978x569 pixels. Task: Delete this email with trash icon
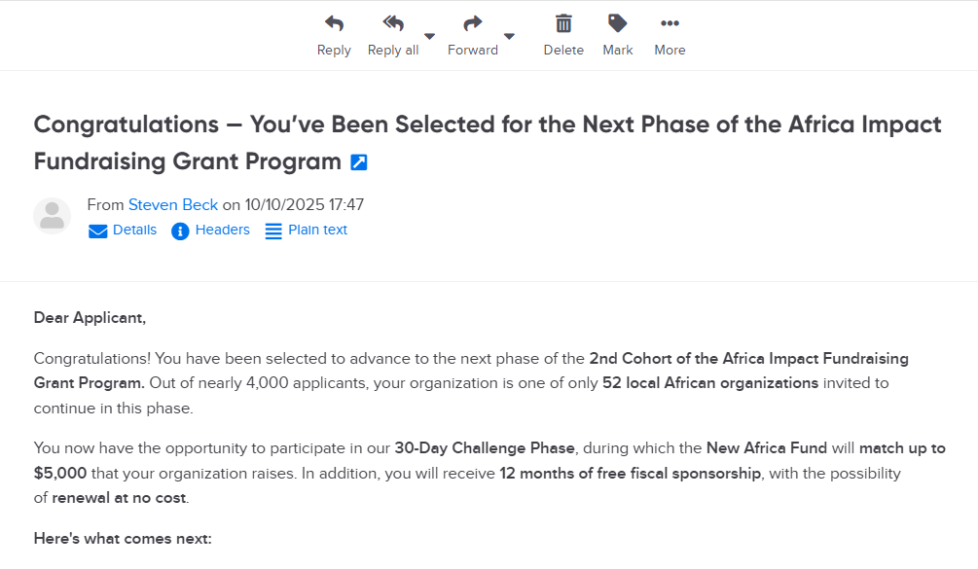click(x=563, y=23)
